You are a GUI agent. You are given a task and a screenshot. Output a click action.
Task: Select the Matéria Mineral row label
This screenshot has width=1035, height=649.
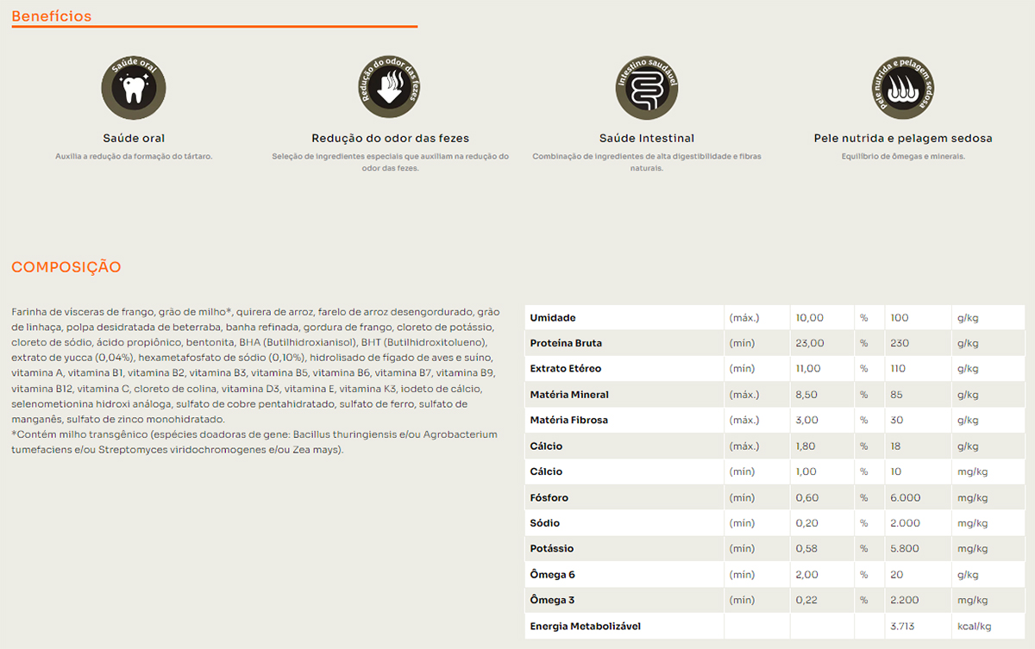569,395
